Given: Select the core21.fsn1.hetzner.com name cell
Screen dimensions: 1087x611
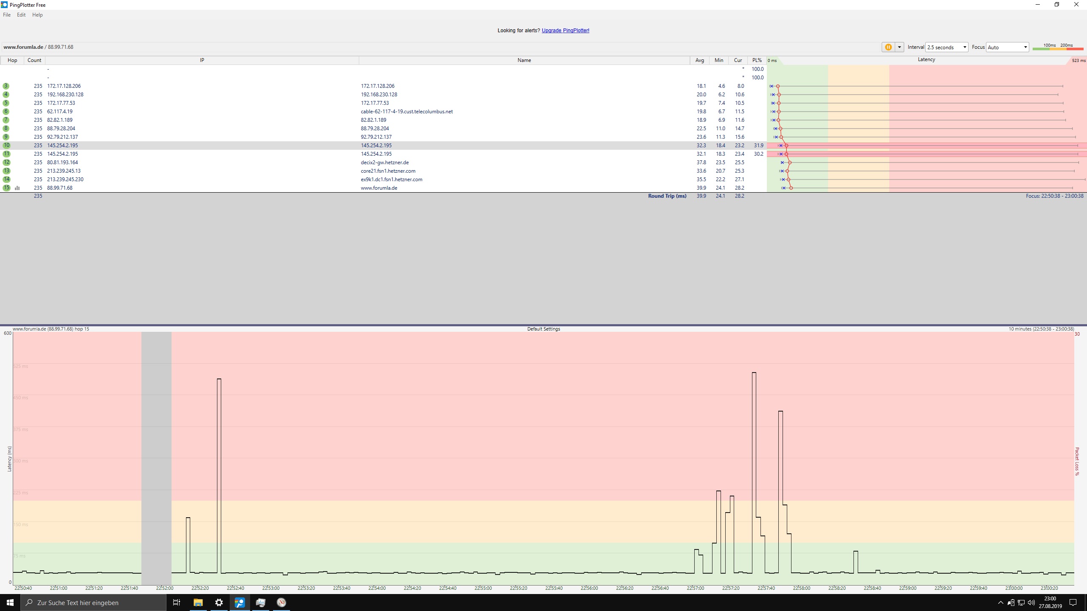Looking at the screenshot, I should [x=388, y=171].
